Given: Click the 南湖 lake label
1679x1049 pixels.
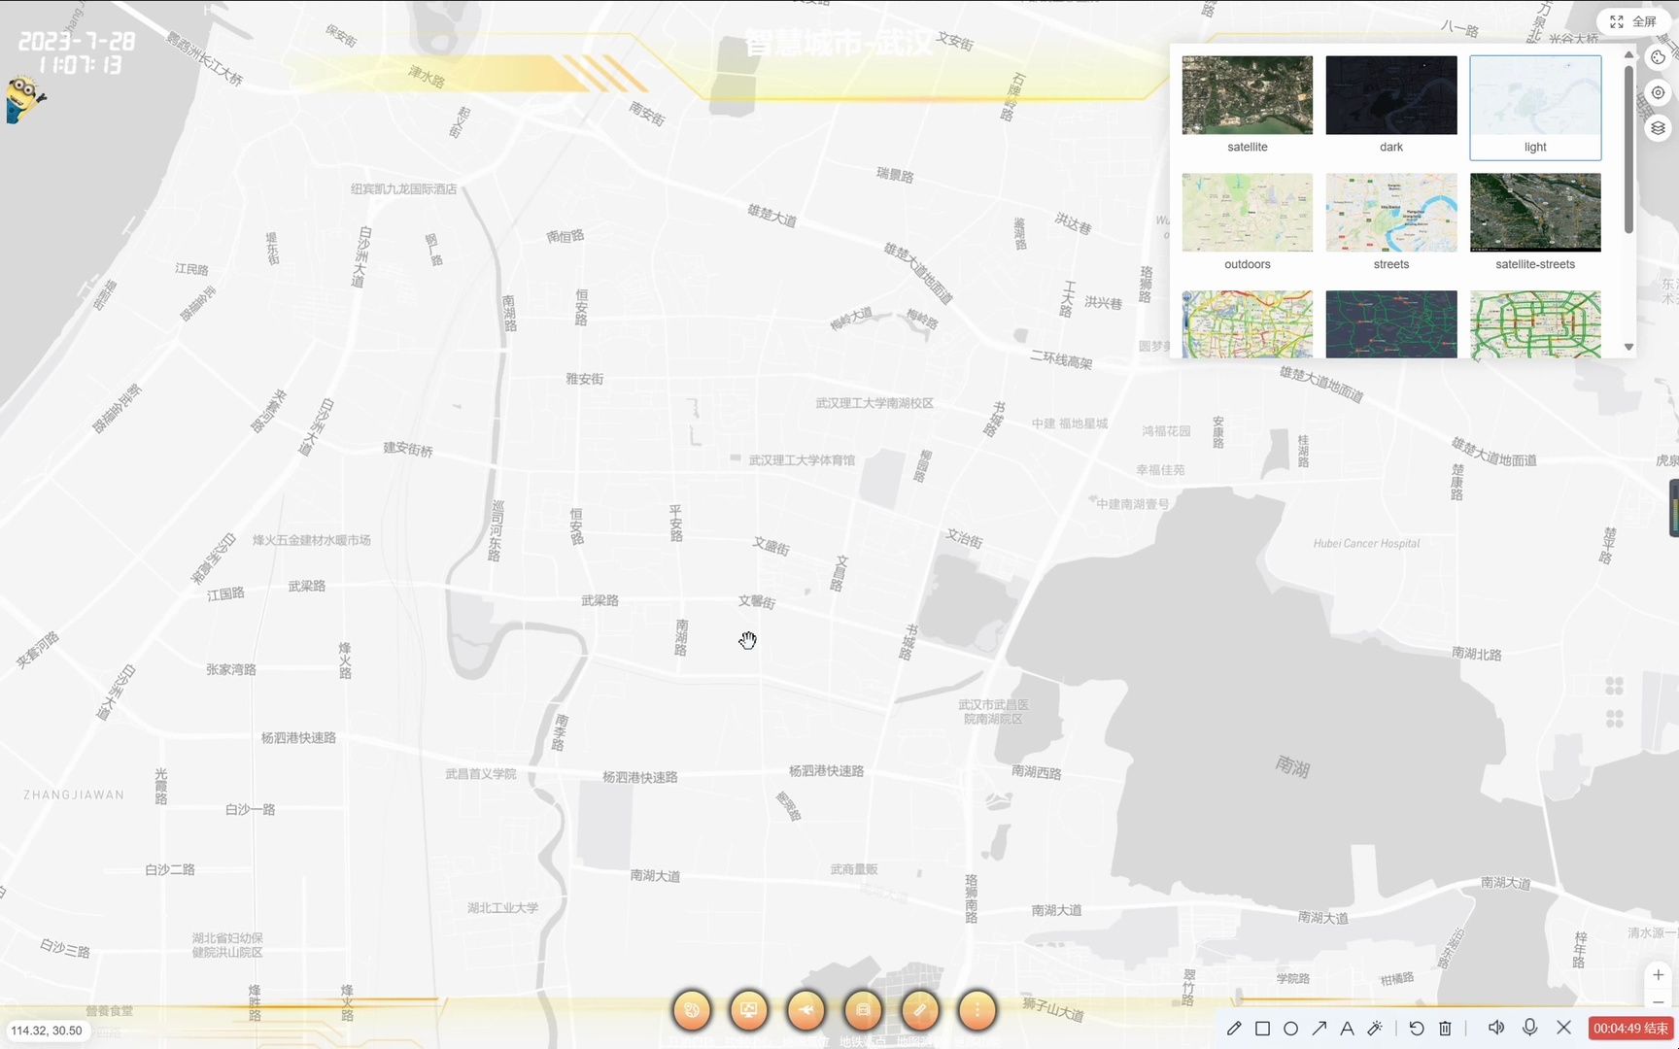Looking at the screenshot, I should point(1292,767).
